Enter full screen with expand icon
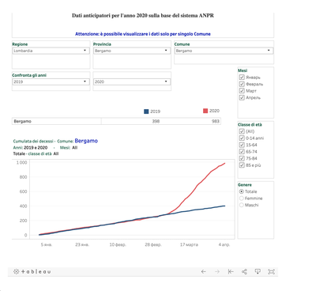 point(271,271)
